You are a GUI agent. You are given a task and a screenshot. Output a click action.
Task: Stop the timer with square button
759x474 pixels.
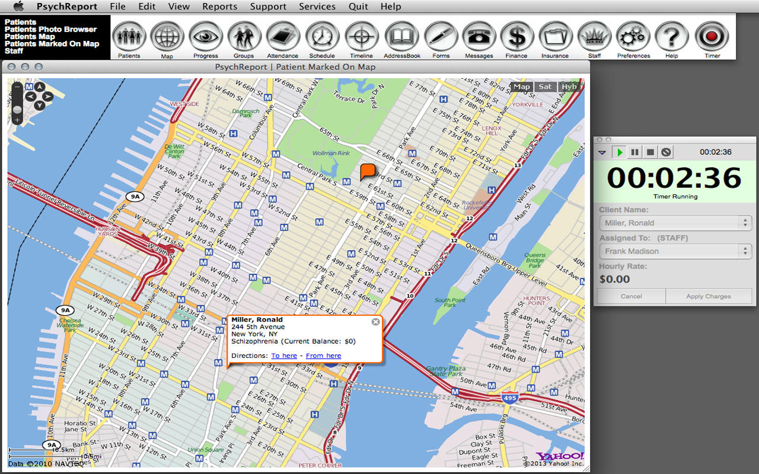650,152
